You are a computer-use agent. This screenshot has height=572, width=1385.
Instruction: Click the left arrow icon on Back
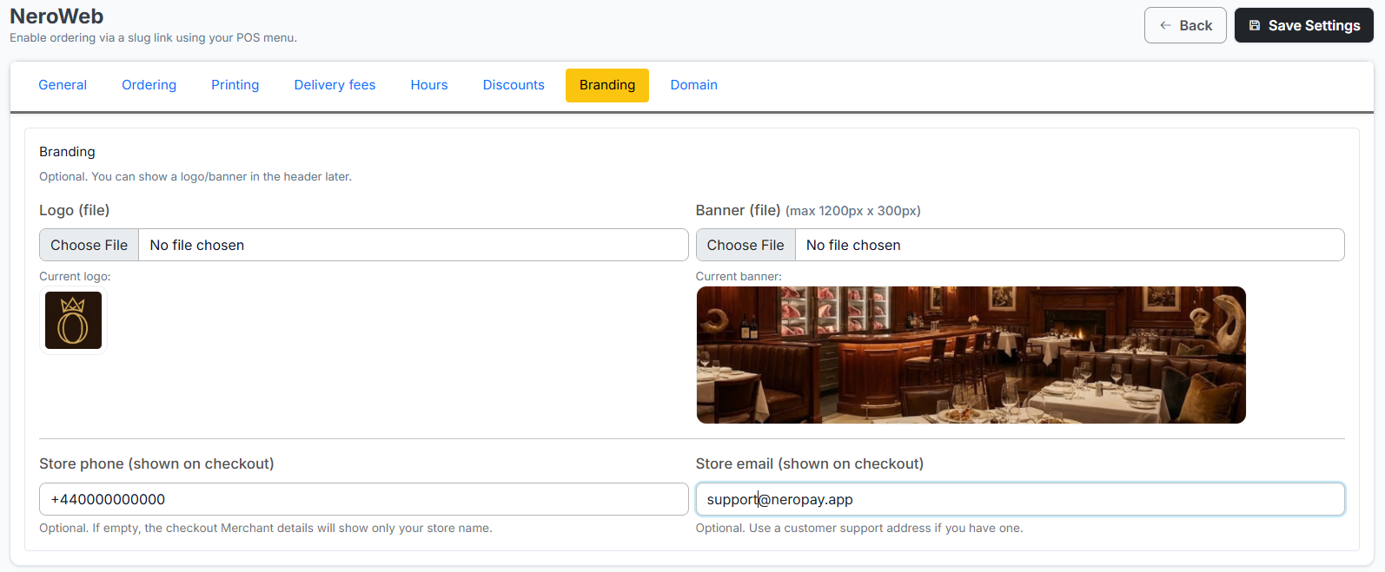[x=1165, y=25]
